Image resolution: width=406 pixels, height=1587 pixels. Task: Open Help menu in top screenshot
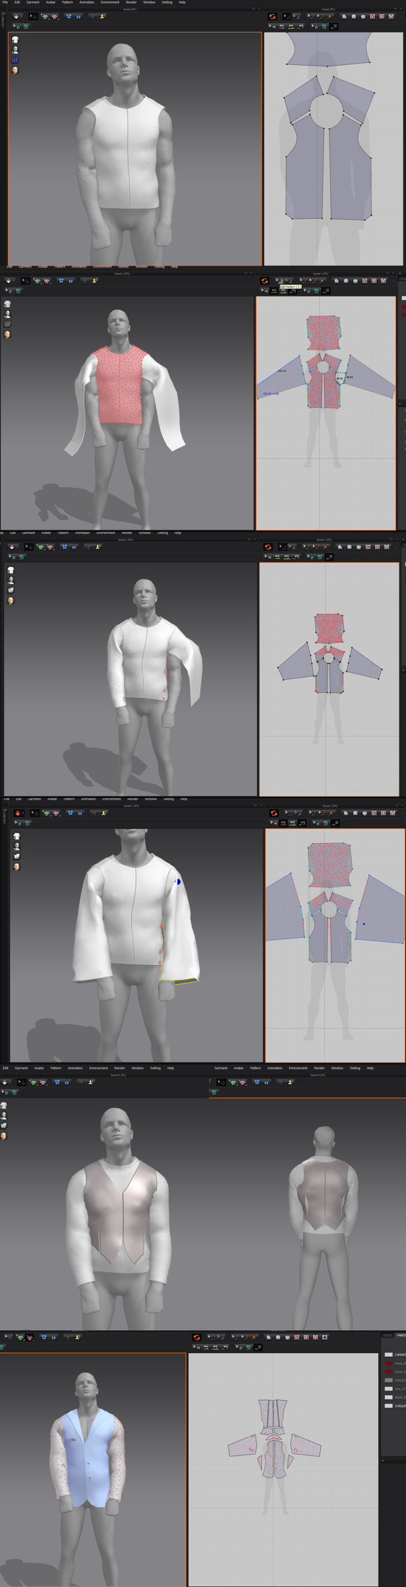pos(182,2)
